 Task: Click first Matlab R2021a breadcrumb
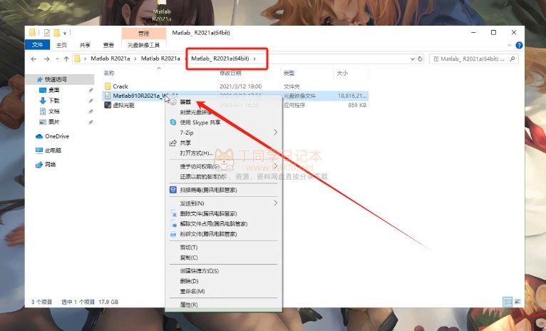click(x=110, y=58)
